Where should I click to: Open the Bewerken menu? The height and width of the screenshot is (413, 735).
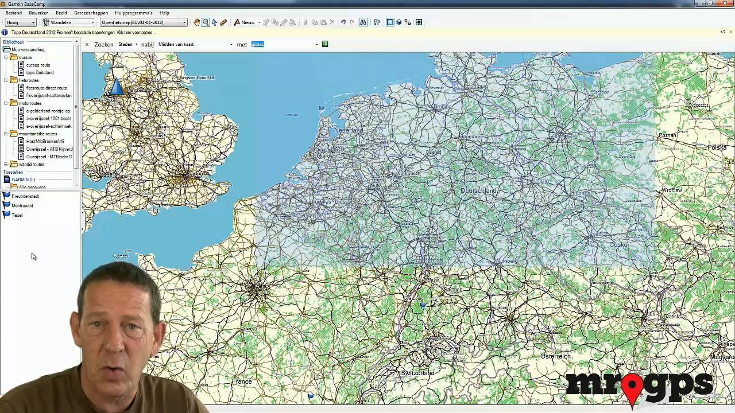tap(38, 13)
